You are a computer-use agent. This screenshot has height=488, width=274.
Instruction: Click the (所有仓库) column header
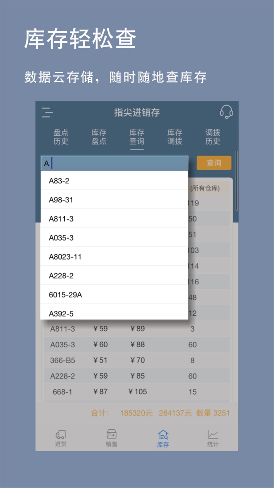pyautogui.click(x=205, y=188)
